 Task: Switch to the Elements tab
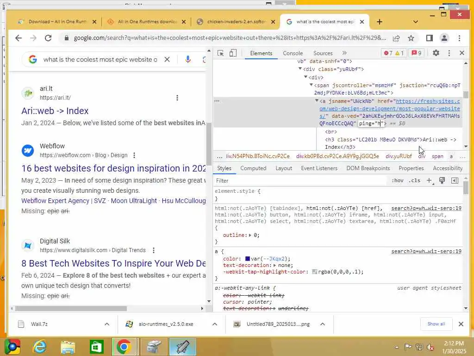click(x=261, y=53)
